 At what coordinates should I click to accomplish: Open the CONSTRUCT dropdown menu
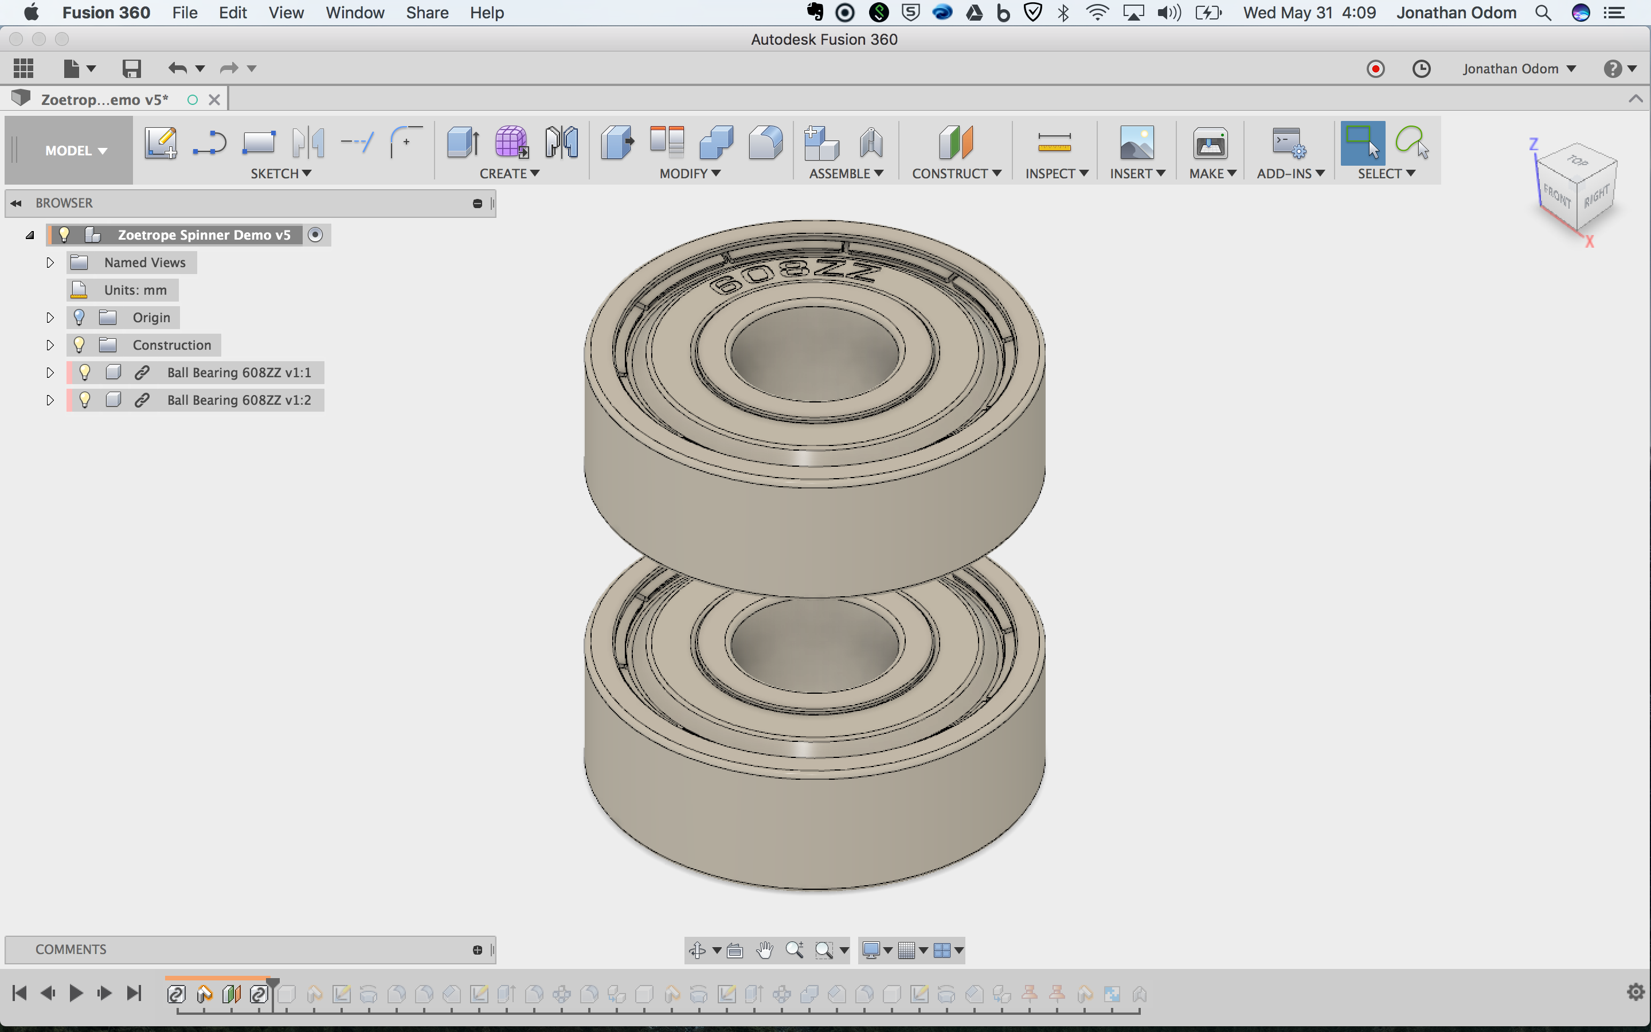(956, 173)
